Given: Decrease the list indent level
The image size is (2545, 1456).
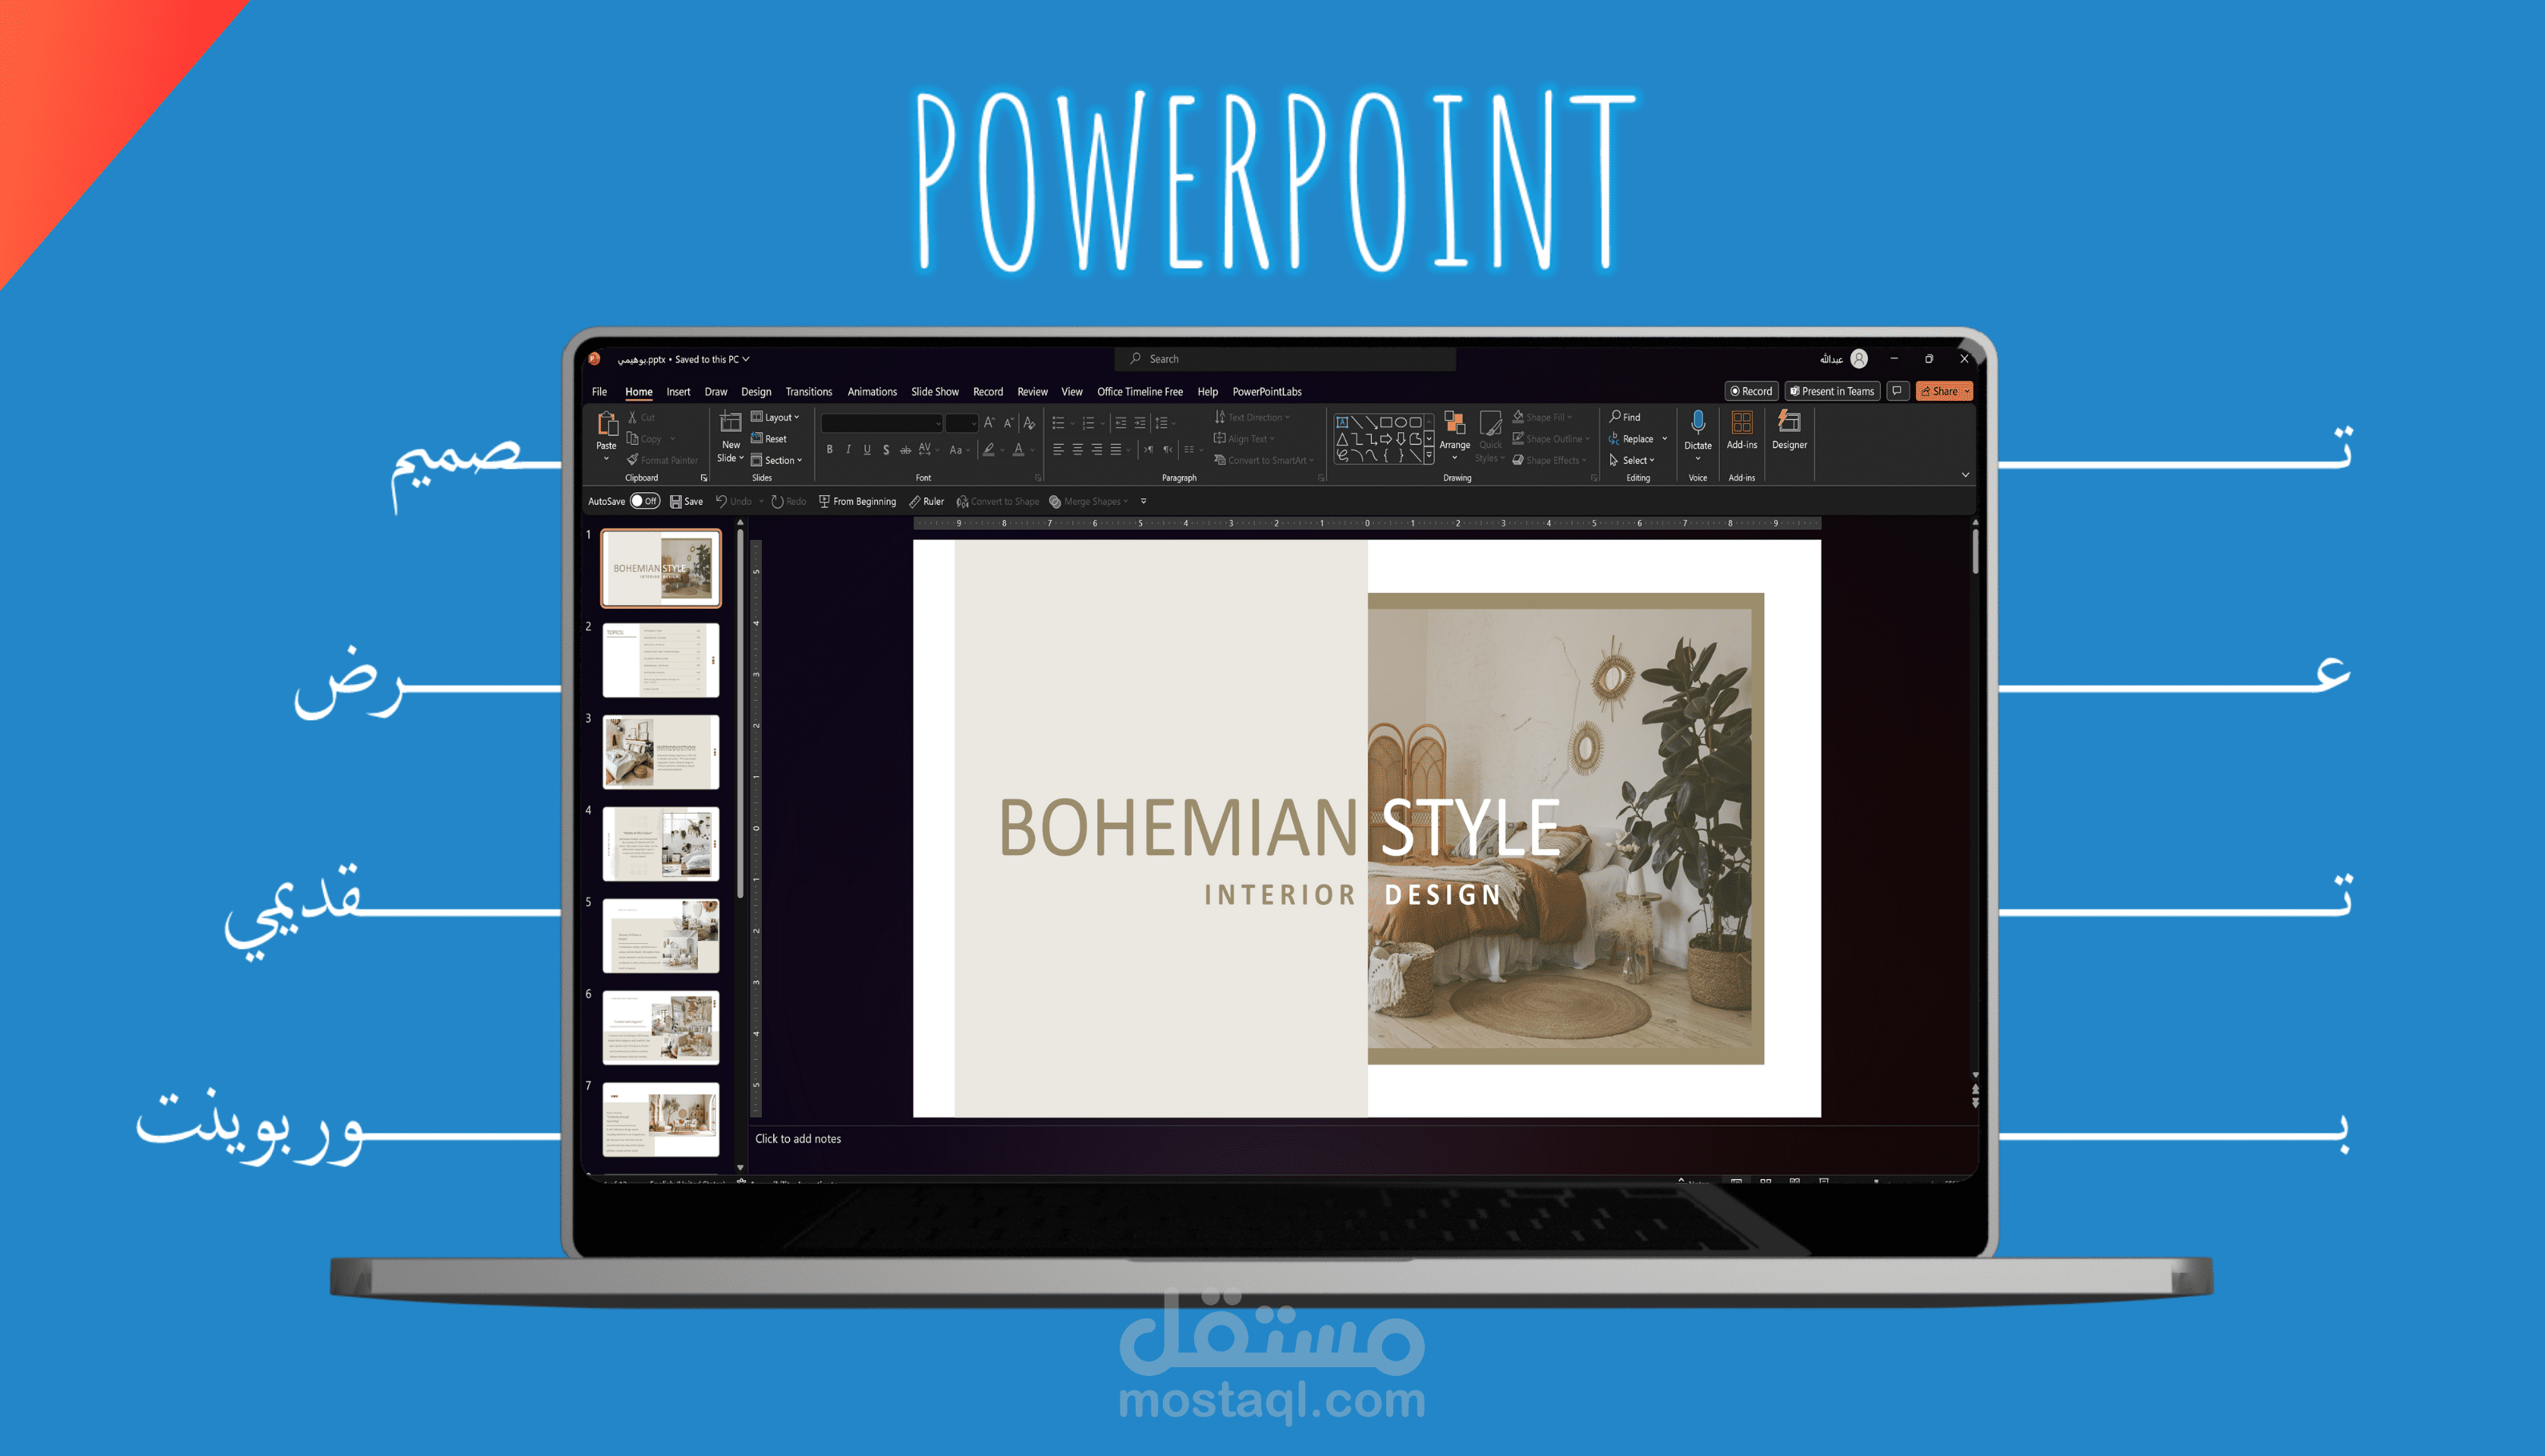Looking at the screenshot, I should click(1120, 423).
